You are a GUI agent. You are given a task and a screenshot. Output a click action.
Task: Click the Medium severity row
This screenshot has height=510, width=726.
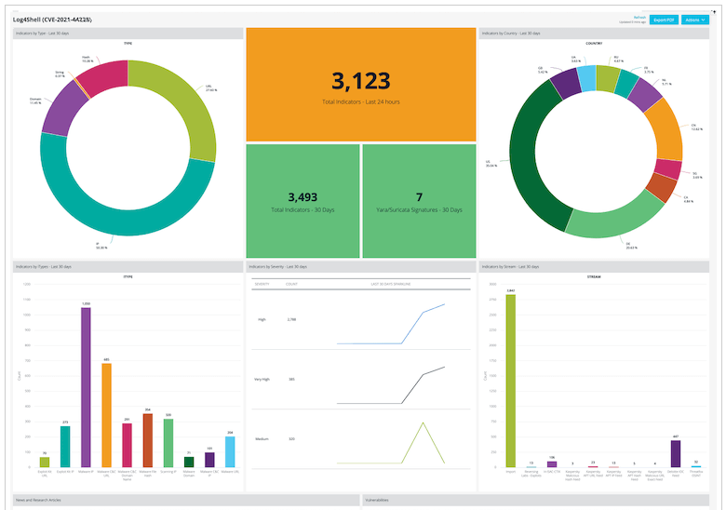pos(361,439)
